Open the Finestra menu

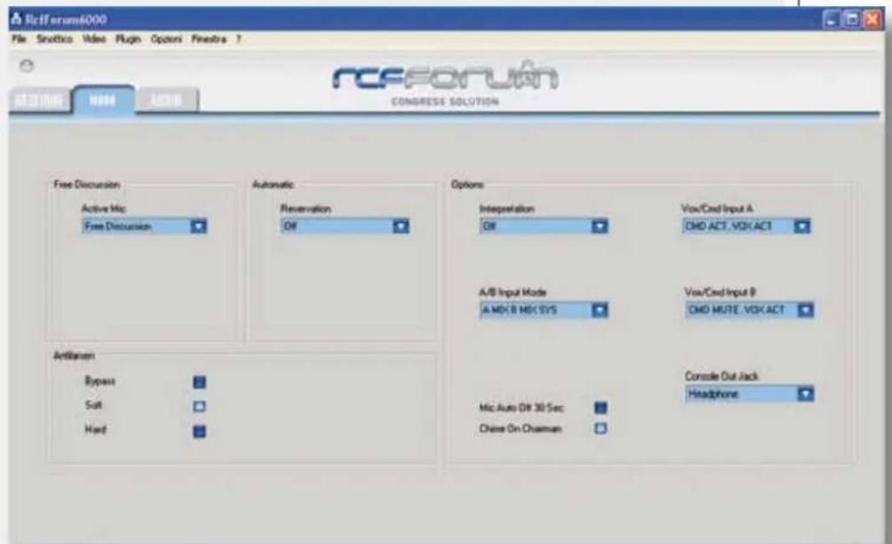[x=209, y=39]
